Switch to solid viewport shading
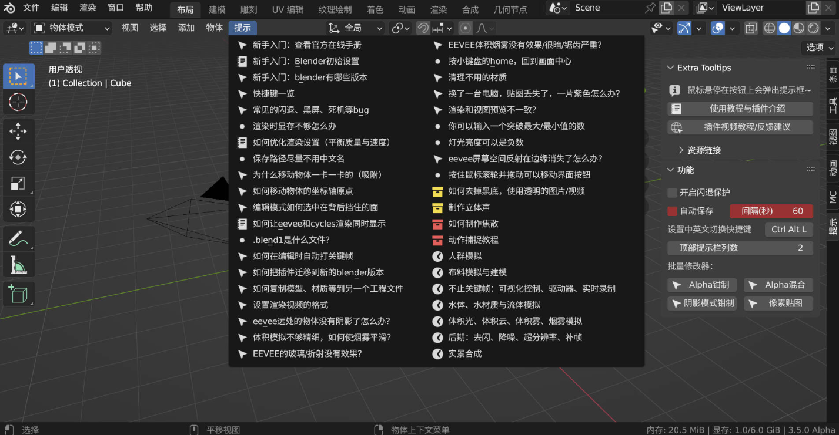The width and height of the screenshot is (839, 435). pos(784,28)
